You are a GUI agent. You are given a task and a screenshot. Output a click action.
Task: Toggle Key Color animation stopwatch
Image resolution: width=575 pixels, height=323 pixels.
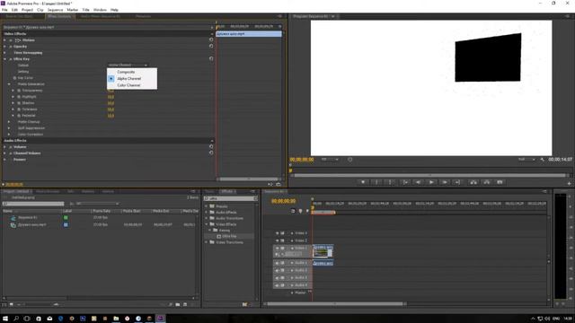point(14,78)
